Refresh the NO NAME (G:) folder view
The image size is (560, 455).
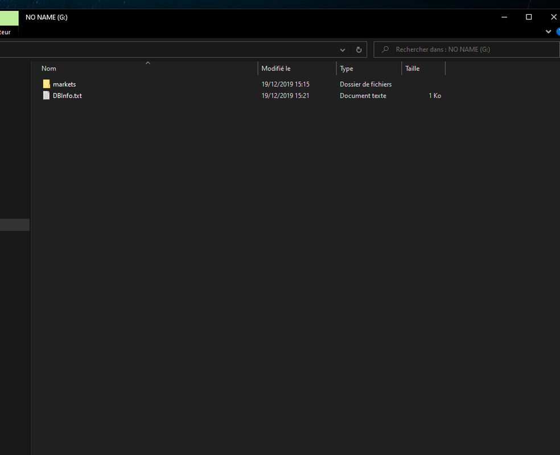tap(359, 49)
